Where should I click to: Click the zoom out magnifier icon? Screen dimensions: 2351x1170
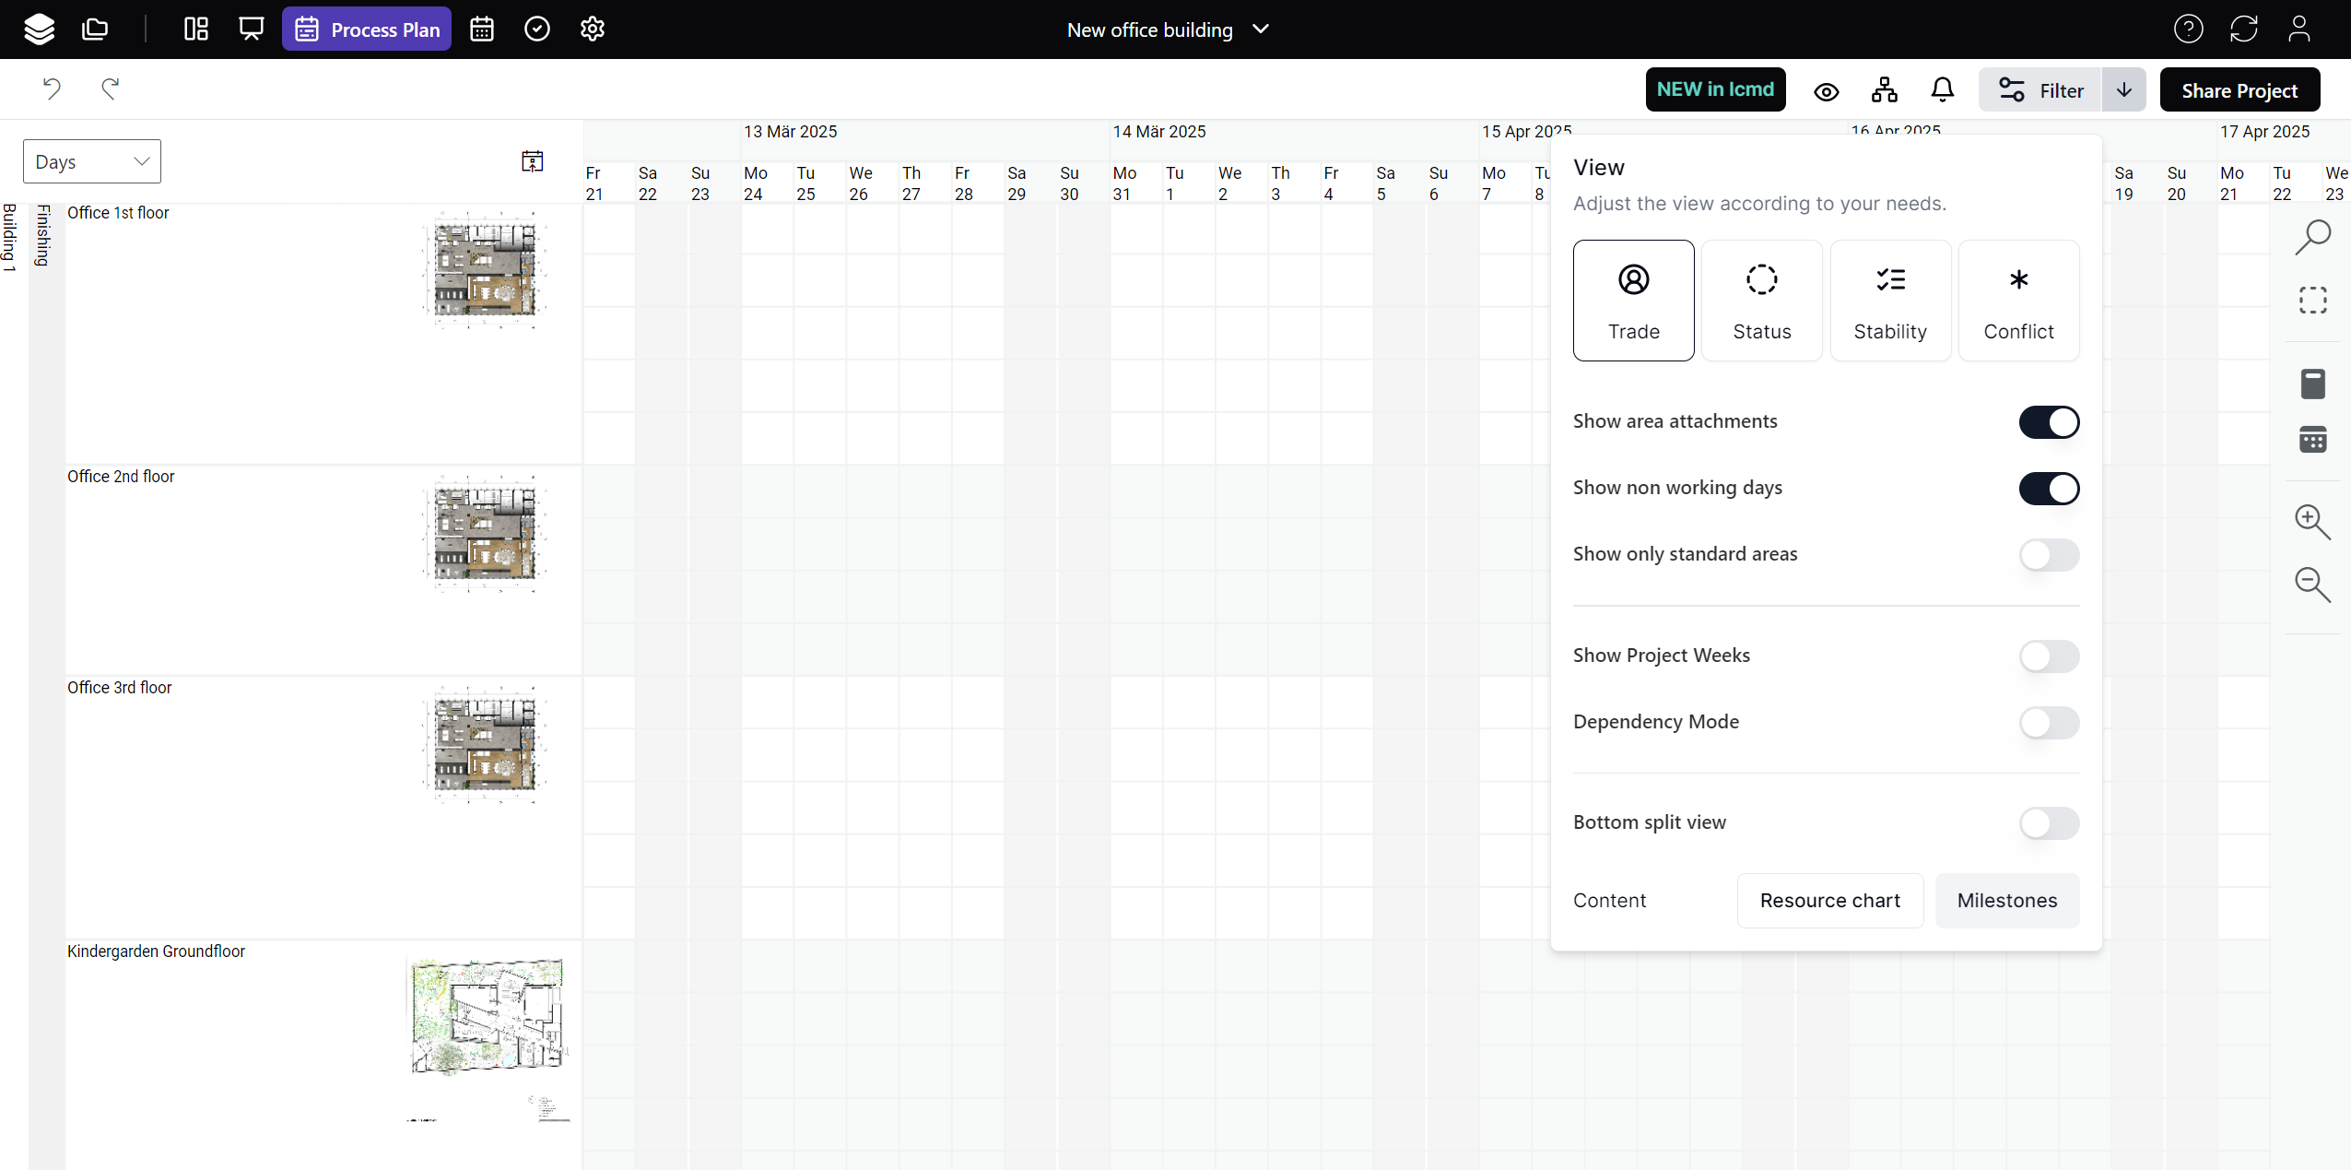pyautogui.click(x=2311, y=585)
